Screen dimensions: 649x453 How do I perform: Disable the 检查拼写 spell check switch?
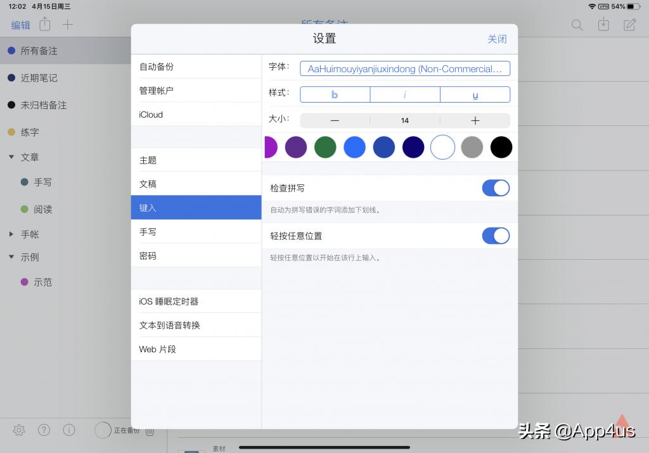click(x=496, y=188)
